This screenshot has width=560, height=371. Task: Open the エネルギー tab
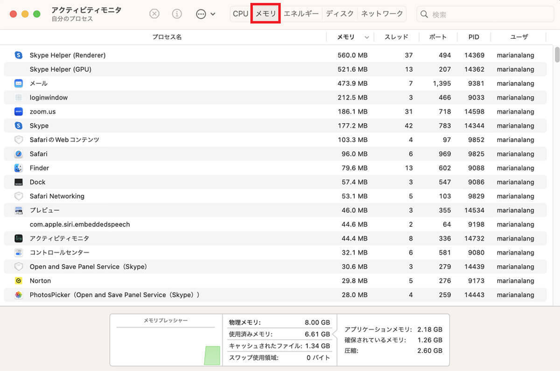301,14
